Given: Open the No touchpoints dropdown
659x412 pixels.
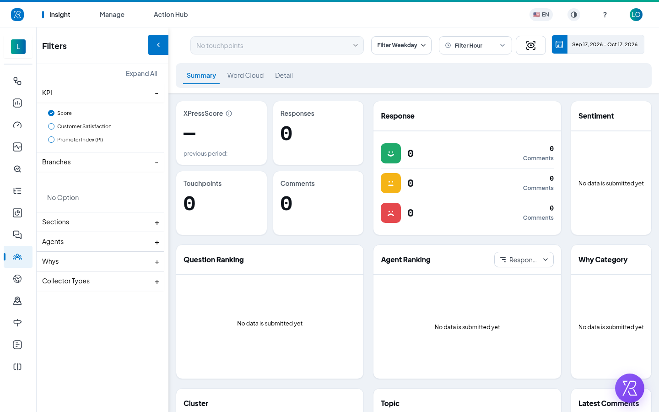Looking at the screenshot, I should pyautogui.click(x=277, y=45).
